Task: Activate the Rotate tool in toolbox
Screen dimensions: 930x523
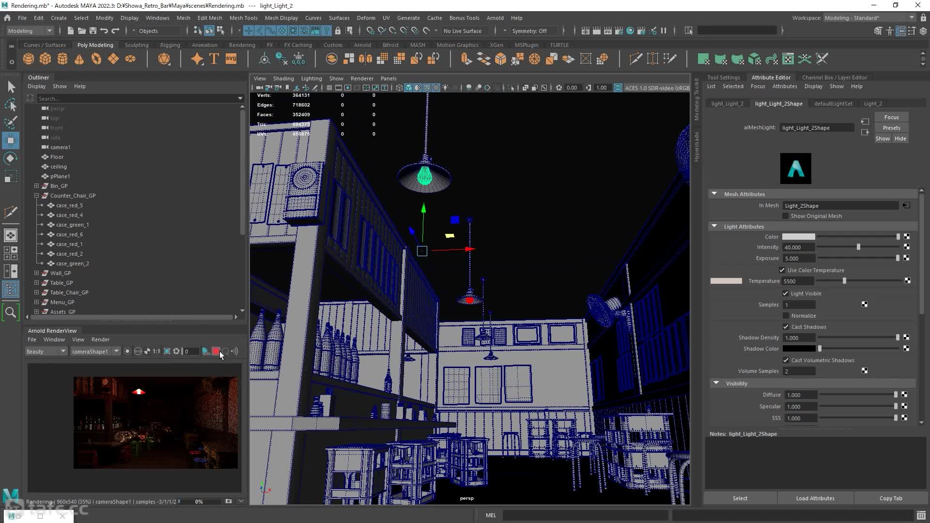Action: coord(11,158)
